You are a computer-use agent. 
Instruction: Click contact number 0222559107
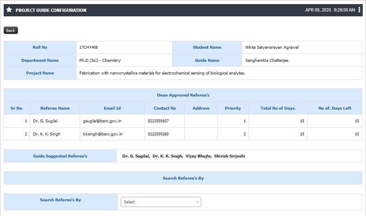(x=158, y=121)
